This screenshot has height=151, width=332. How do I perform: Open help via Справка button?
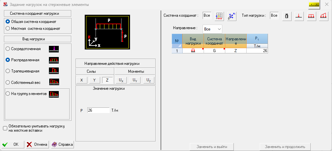point(62,145)
